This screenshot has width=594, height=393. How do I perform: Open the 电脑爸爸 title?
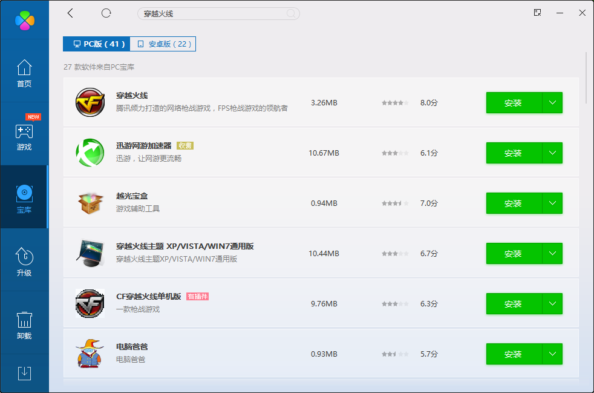[132, 347]
